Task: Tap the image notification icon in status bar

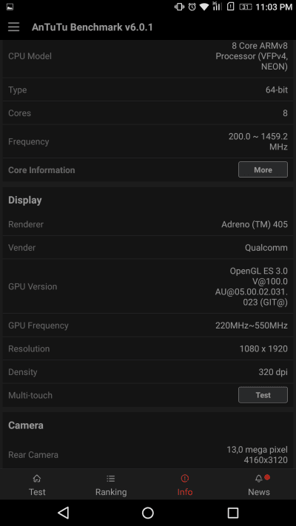Action: (10, 7)
